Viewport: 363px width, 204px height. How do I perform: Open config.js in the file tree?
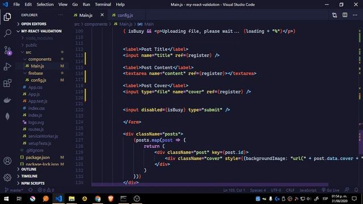point(39,80)
